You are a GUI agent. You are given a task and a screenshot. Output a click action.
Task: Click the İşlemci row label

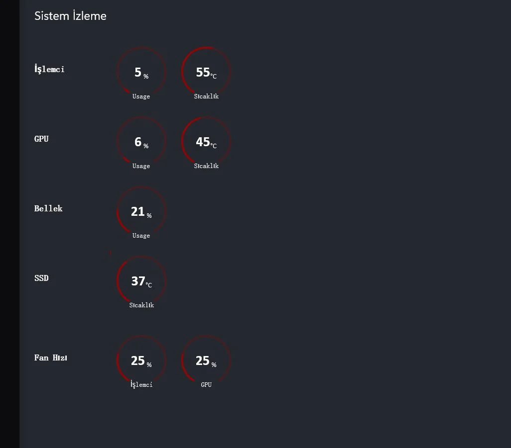[49, 69]
